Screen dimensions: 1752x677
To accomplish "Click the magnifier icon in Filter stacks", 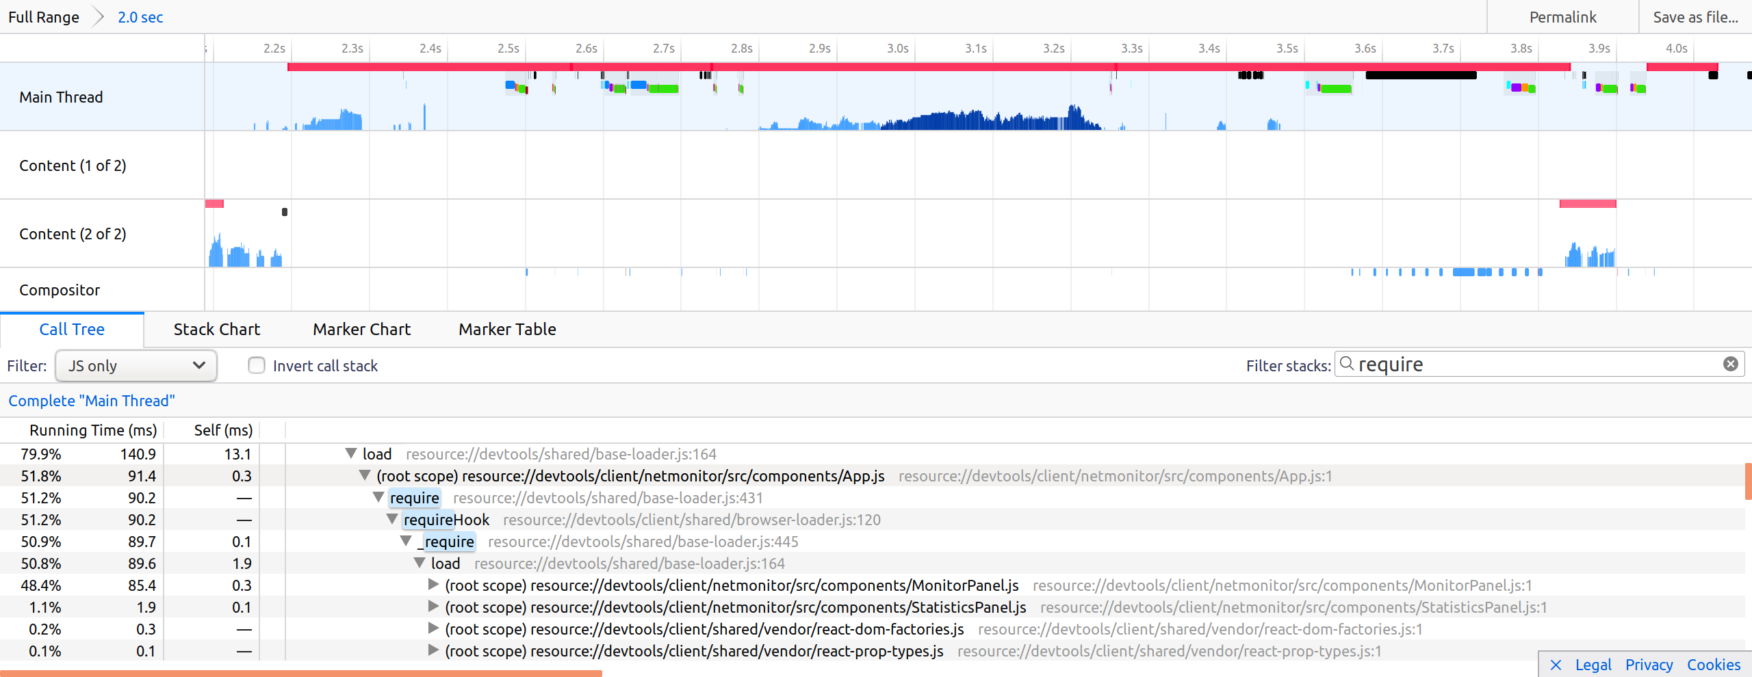I will (1347, 364).
